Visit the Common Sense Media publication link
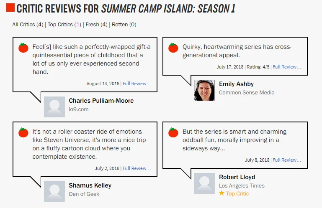This screenshot has height=208, width=322. tap(247, 93)
